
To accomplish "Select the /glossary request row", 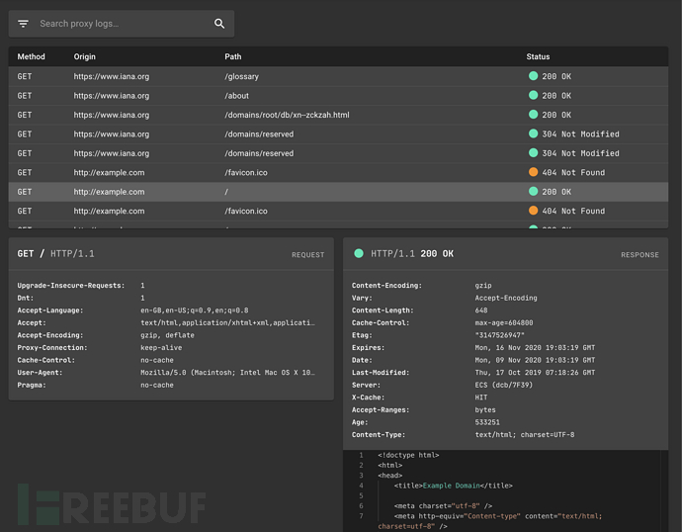I will coord(338,76).
